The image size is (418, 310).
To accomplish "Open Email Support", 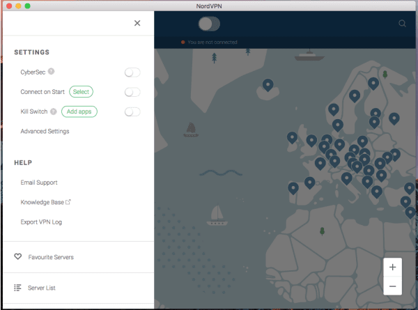I will tap(39, 183).
